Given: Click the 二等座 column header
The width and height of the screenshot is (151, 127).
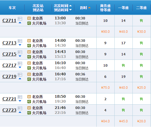Looking at the screenshot, I should coord(141,8).
